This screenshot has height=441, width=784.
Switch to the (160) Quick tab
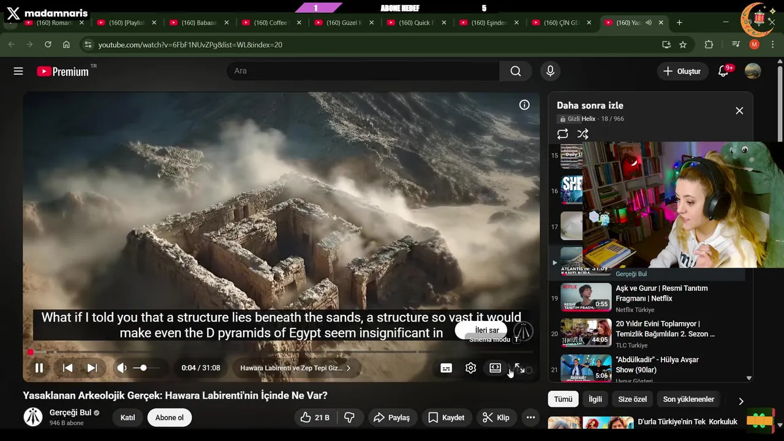417,23
